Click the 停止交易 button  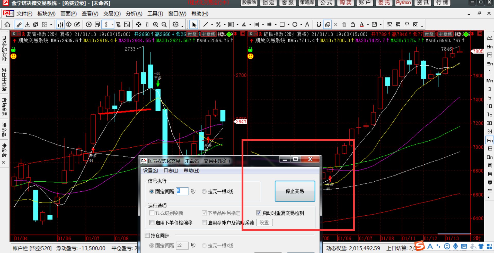[x=295, y=191]
